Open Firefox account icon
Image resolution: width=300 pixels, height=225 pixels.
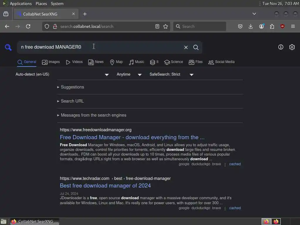pos(262,26)
